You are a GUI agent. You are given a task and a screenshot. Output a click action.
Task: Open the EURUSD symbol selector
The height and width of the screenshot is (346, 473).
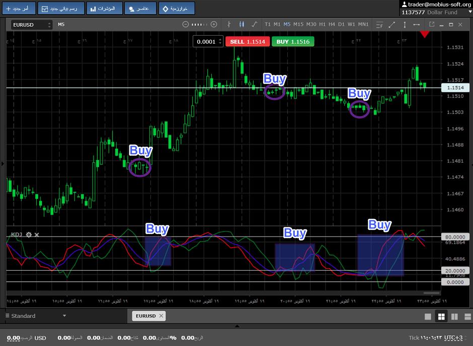pyautogui.click(x=32, y=25)
